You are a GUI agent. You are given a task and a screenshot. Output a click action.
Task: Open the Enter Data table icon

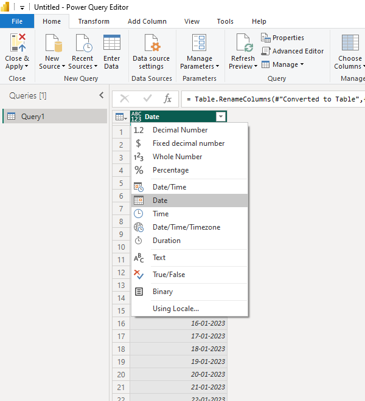point(112,43)
